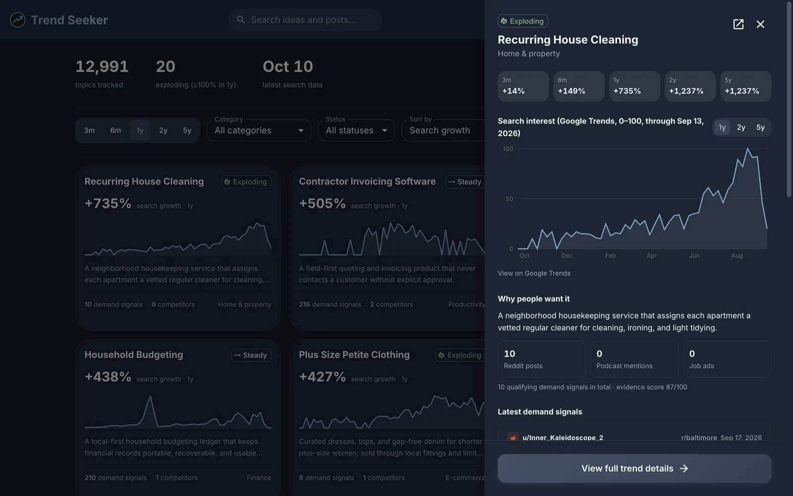Click the 3m +14% growth stat tile

click(523, 86)
